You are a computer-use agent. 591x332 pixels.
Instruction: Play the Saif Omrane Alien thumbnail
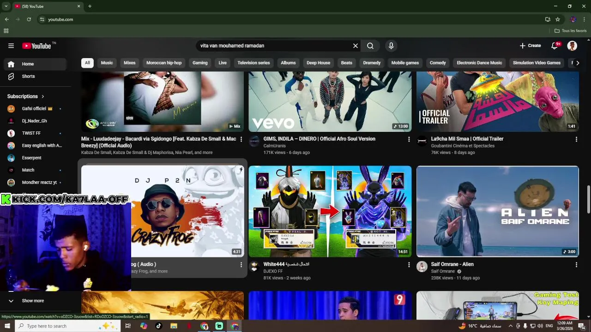tap(498, 211)
